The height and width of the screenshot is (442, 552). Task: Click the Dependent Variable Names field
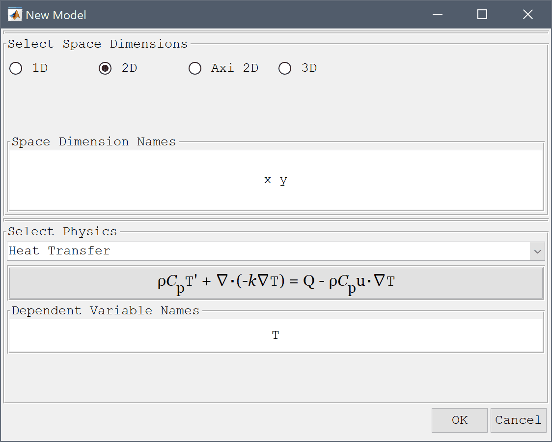(276, 335)
